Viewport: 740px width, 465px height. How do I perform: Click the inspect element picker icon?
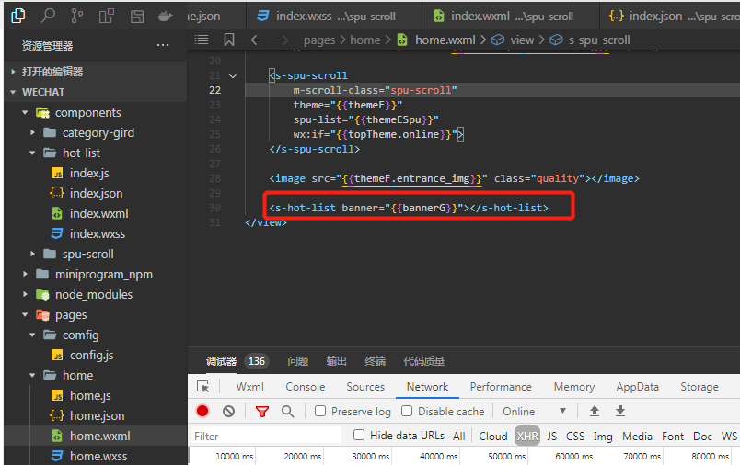(203, 387)
